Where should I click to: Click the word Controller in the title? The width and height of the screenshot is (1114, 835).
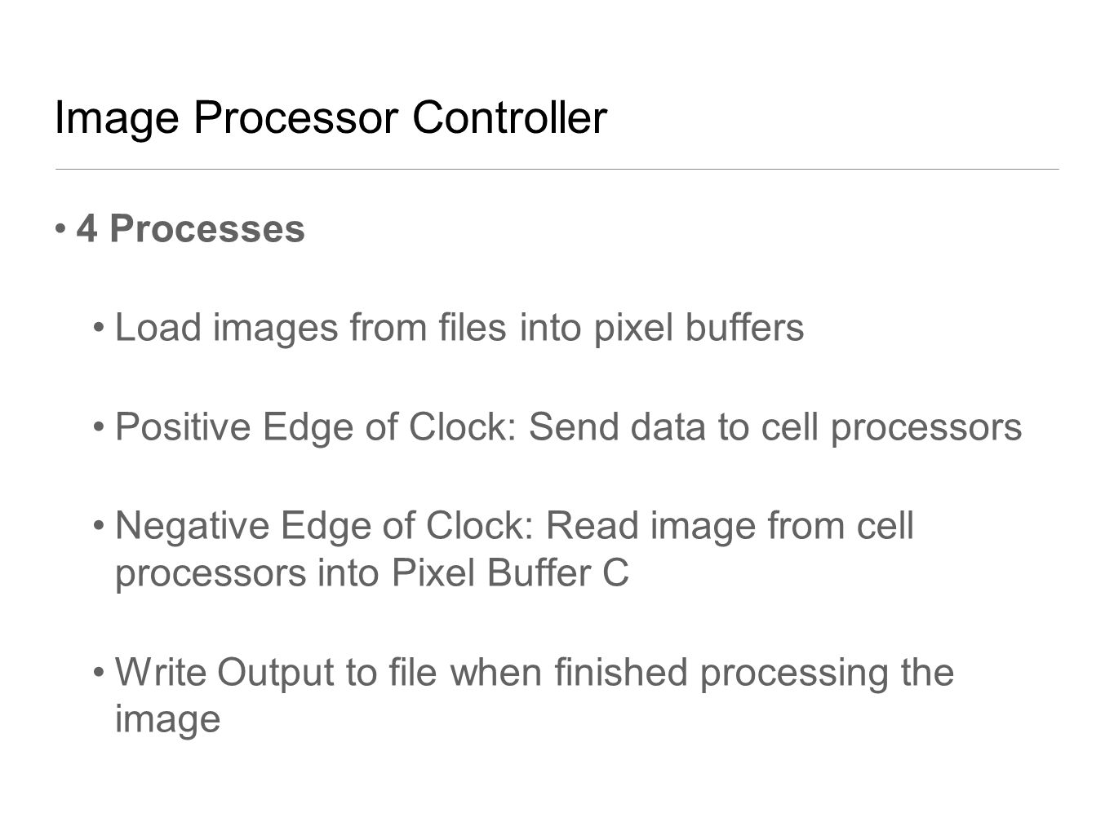tap(509, 118)
